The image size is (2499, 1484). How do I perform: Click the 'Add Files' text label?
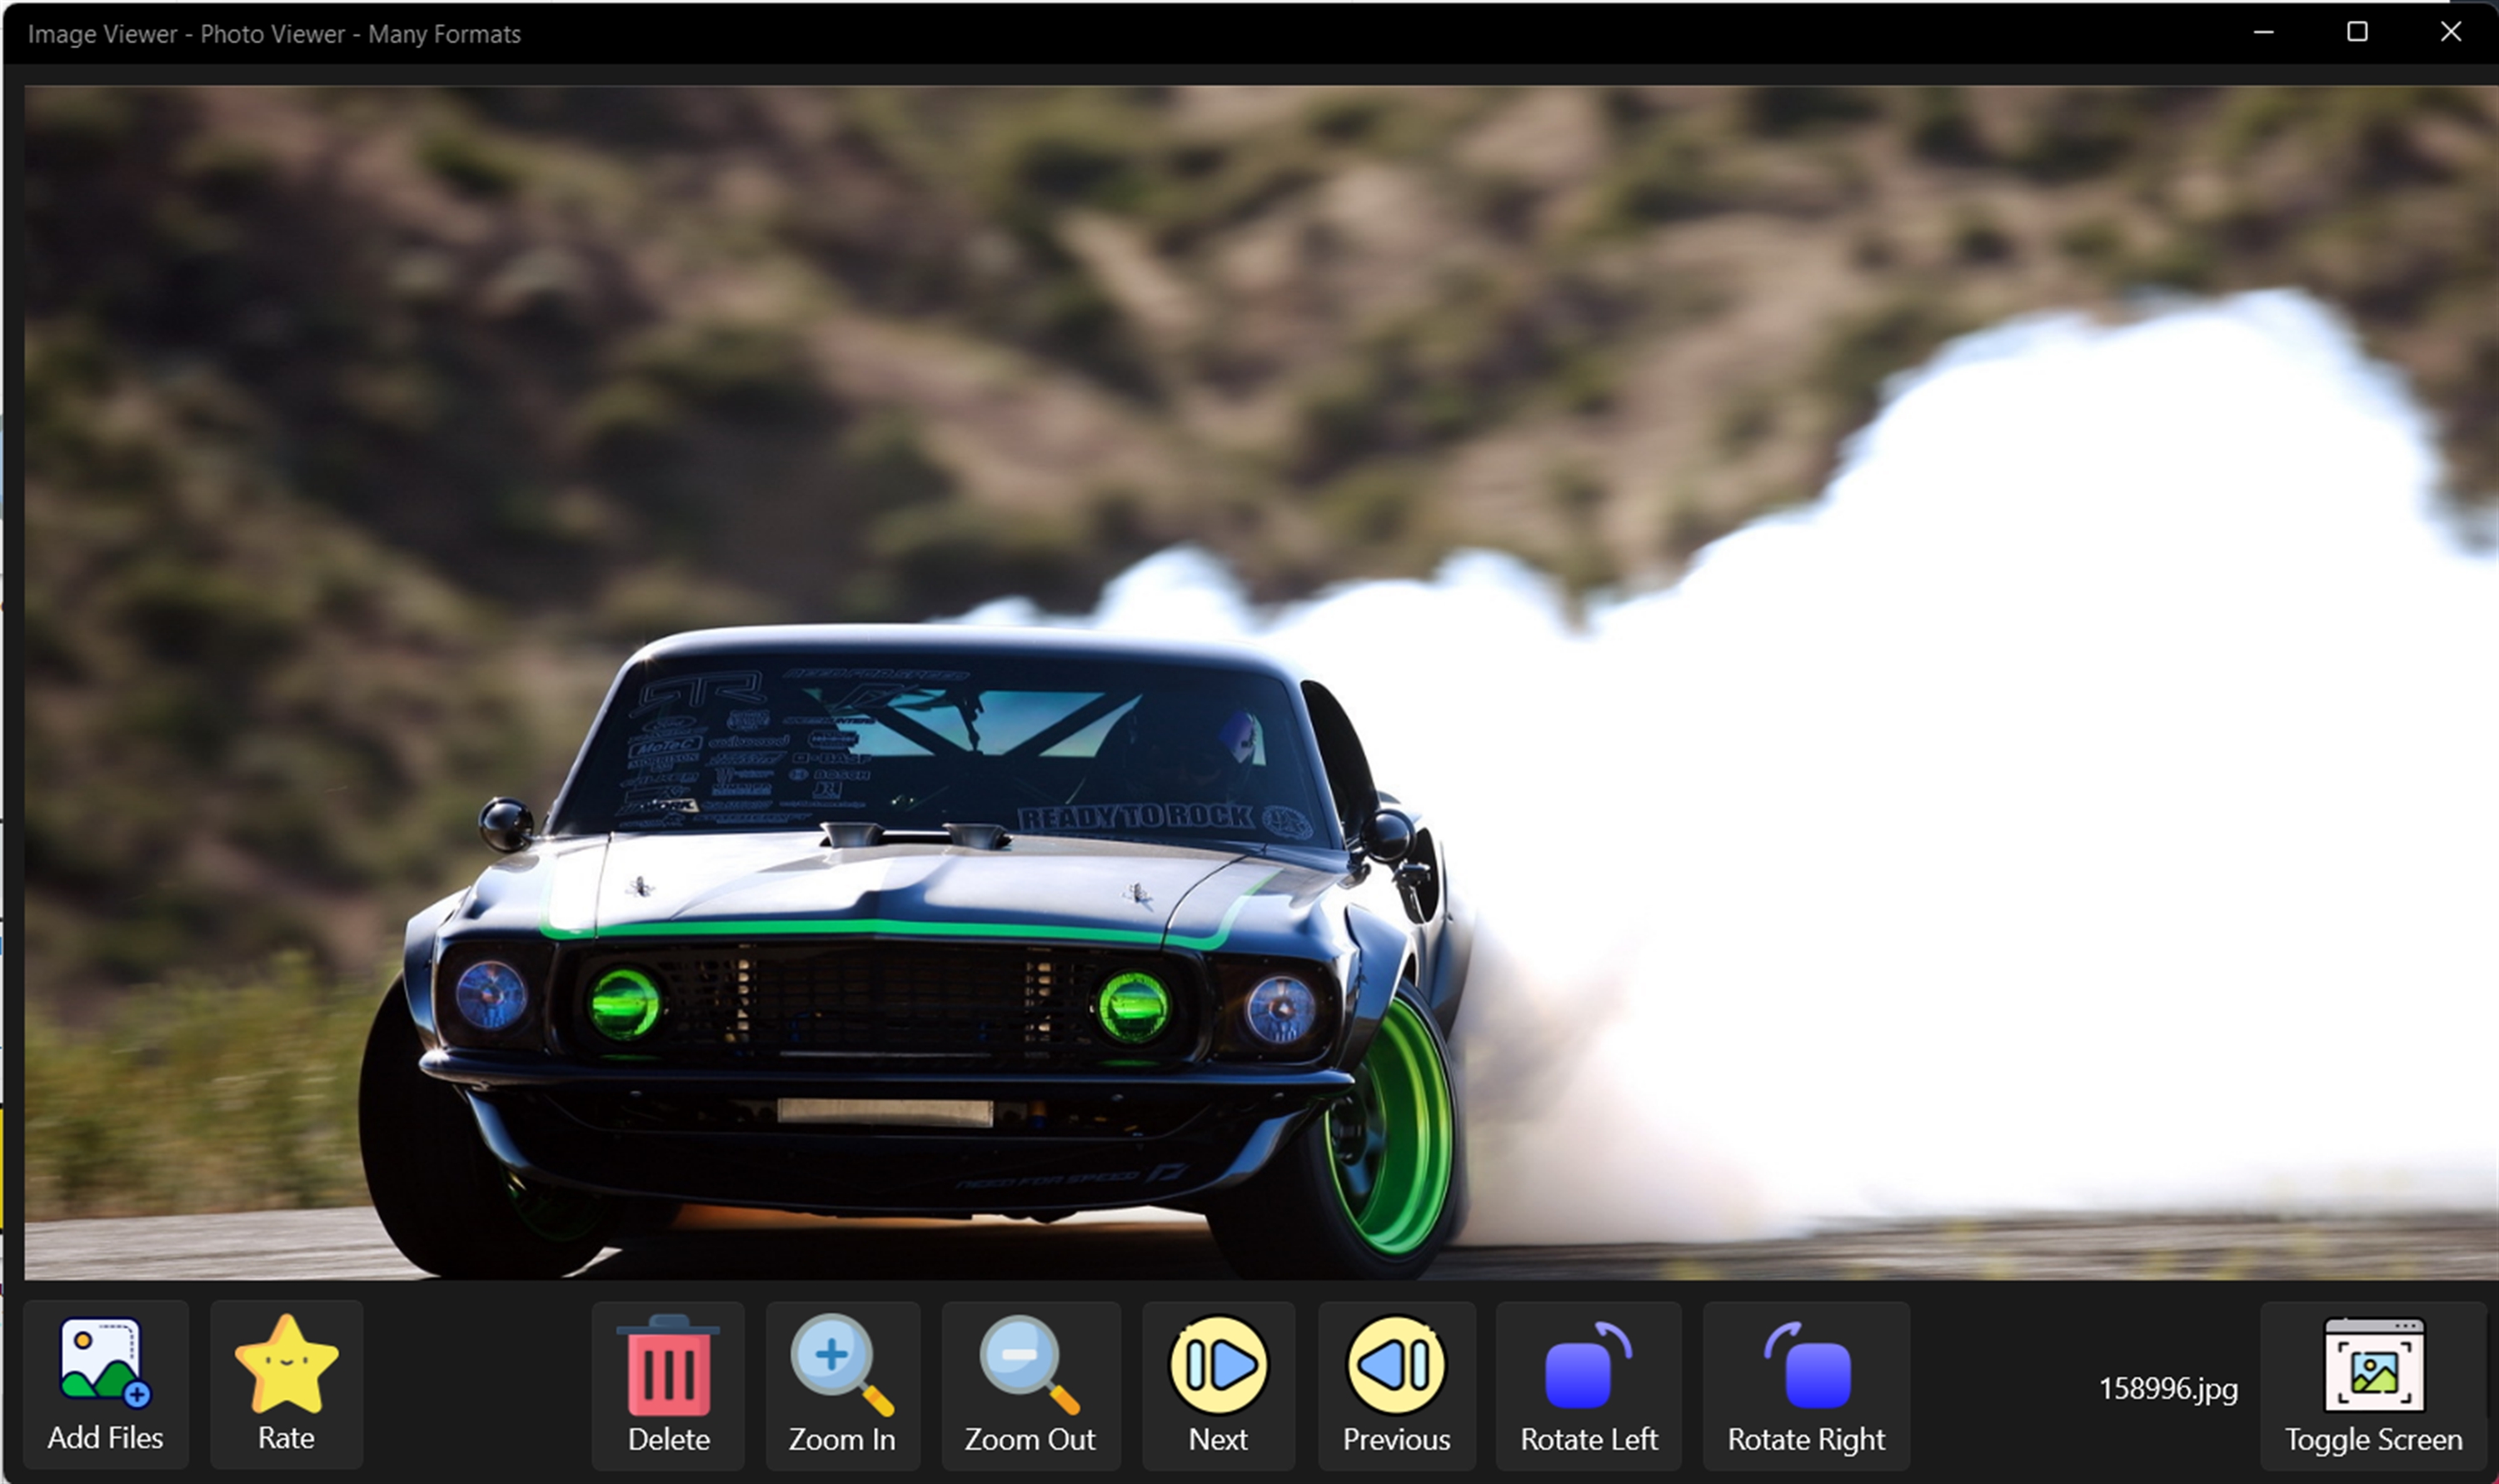(x=105, y=1438)
